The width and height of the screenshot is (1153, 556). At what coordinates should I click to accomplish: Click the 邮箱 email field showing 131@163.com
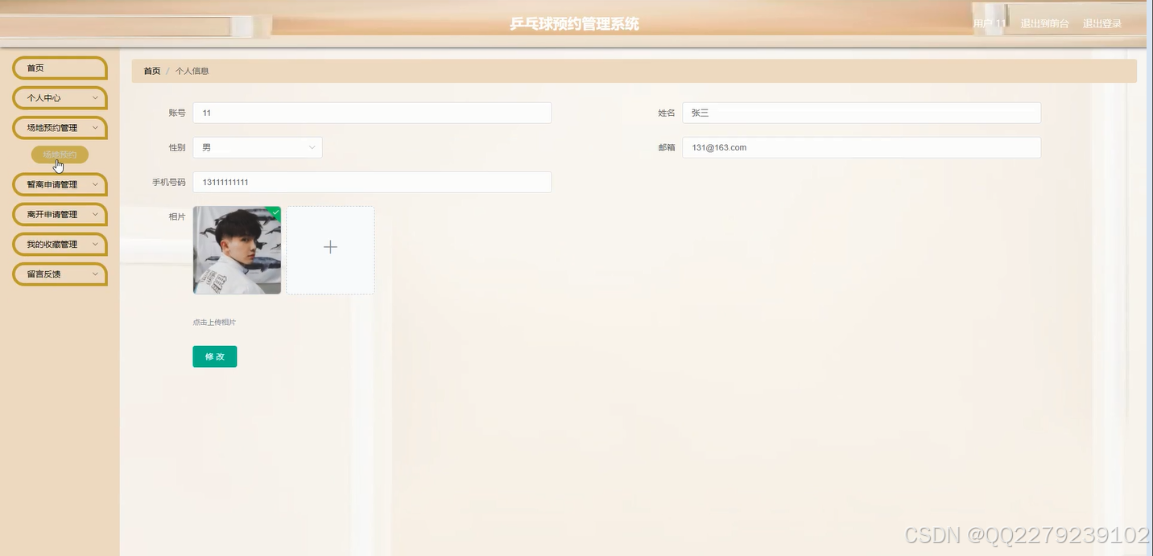click(x=861, y=147)
